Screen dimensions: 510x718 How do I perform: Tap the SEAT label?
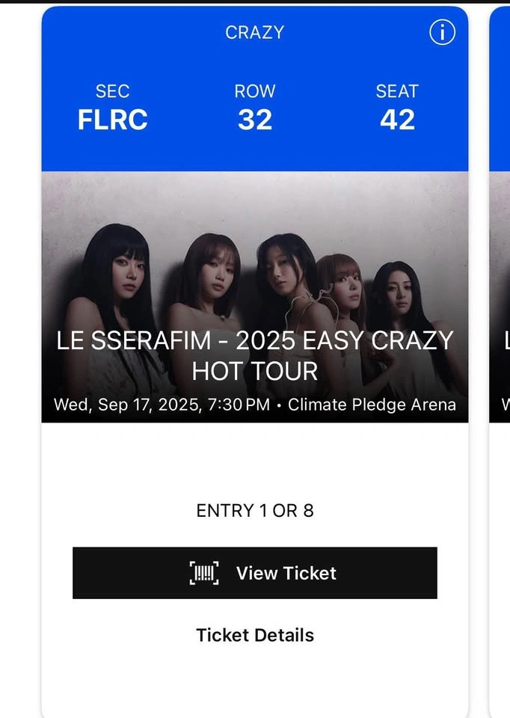(x=397, y=91)
